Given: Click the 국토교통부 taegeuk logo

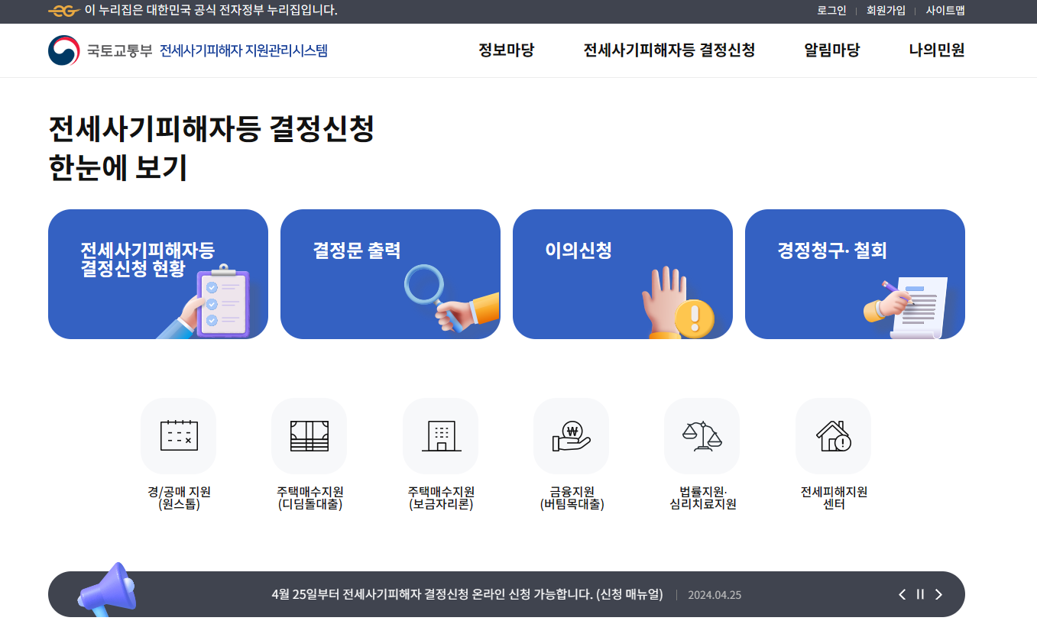Looking at the screenshot, I should pyautogui.click(x=63, y=50).
